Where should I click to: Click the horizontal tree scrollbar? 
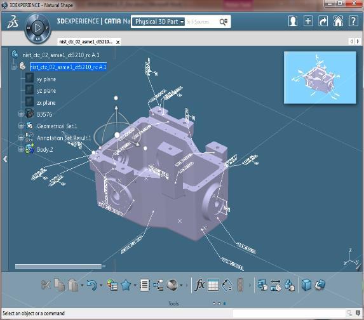coord(58,266)
